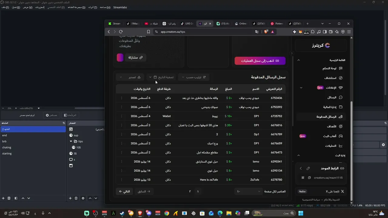Viewport: 388px width, 218px height.
Task: Open source properties gear in OBS المصادر panel
Action: [83, 198]
